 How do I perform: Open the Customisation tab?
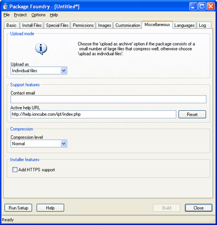127,26
